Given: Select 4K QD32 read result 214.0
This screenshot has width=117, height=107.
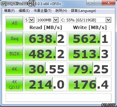Looking at the screenshot, I should coord(46,84).
